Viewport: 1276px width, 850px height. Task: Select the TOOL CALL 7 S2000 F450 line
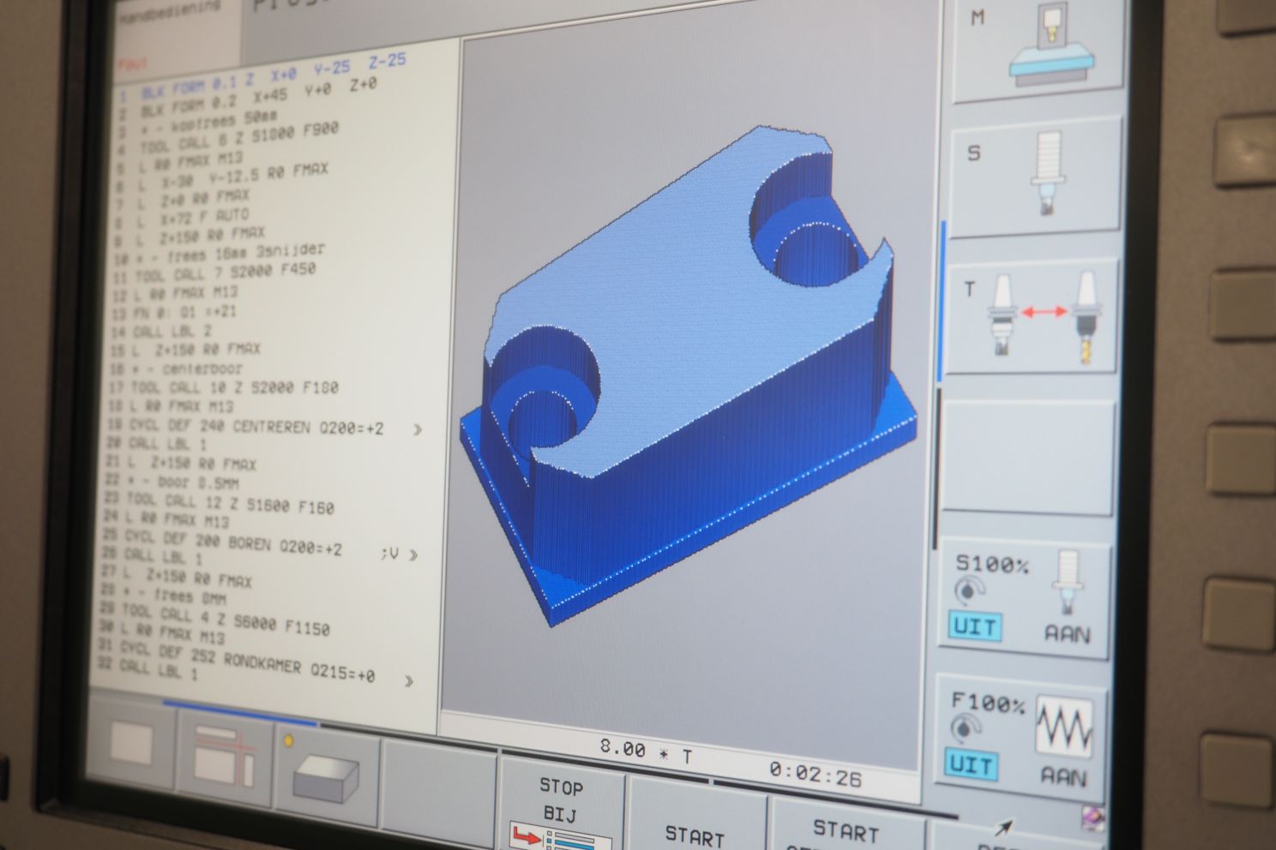point(214,273)
